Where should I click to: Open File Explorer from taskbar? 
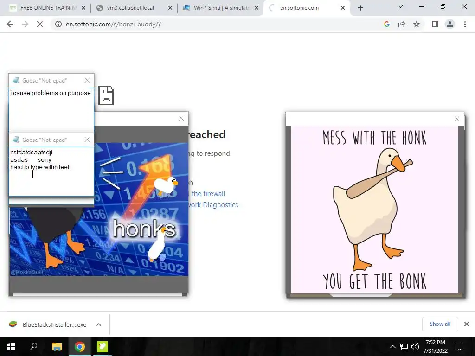[x=57, y=347]
